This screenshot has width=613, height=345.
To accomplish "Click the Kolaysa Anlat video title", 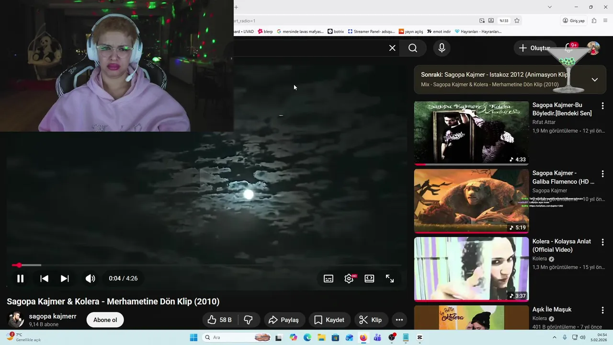I will click(562, 245).
